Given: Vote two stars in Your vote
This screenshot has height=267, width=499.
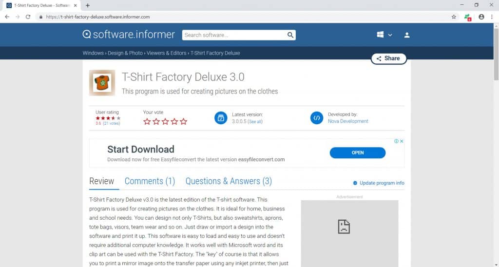Looking at the screenshot, I should point(156,121).
